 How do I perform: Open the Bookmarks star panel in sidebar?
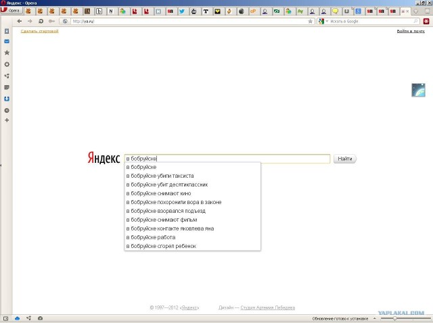pyautogui.click(x=7, y=53)
